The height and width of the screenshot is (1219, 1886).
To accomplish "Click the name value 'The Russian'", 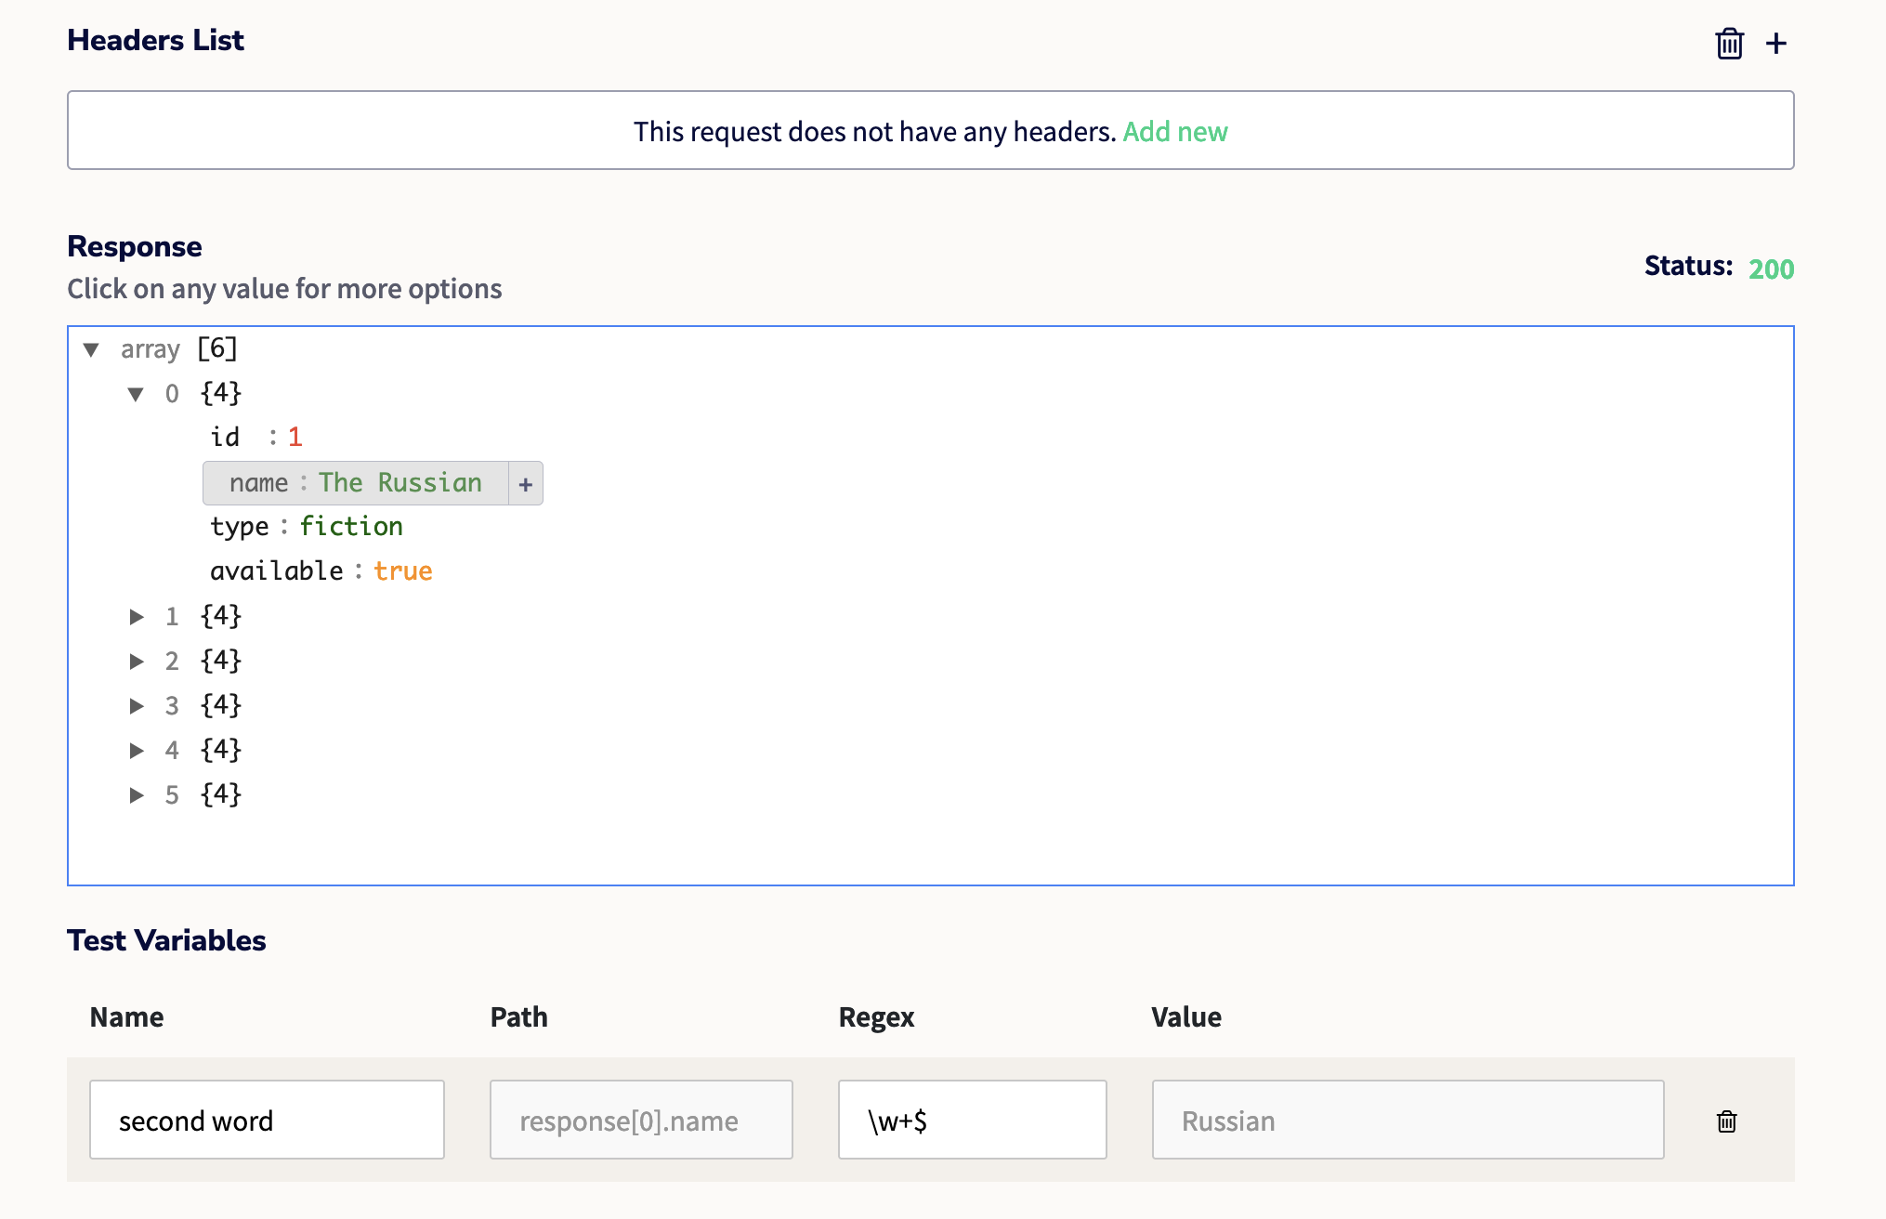I will click(399, 483).
